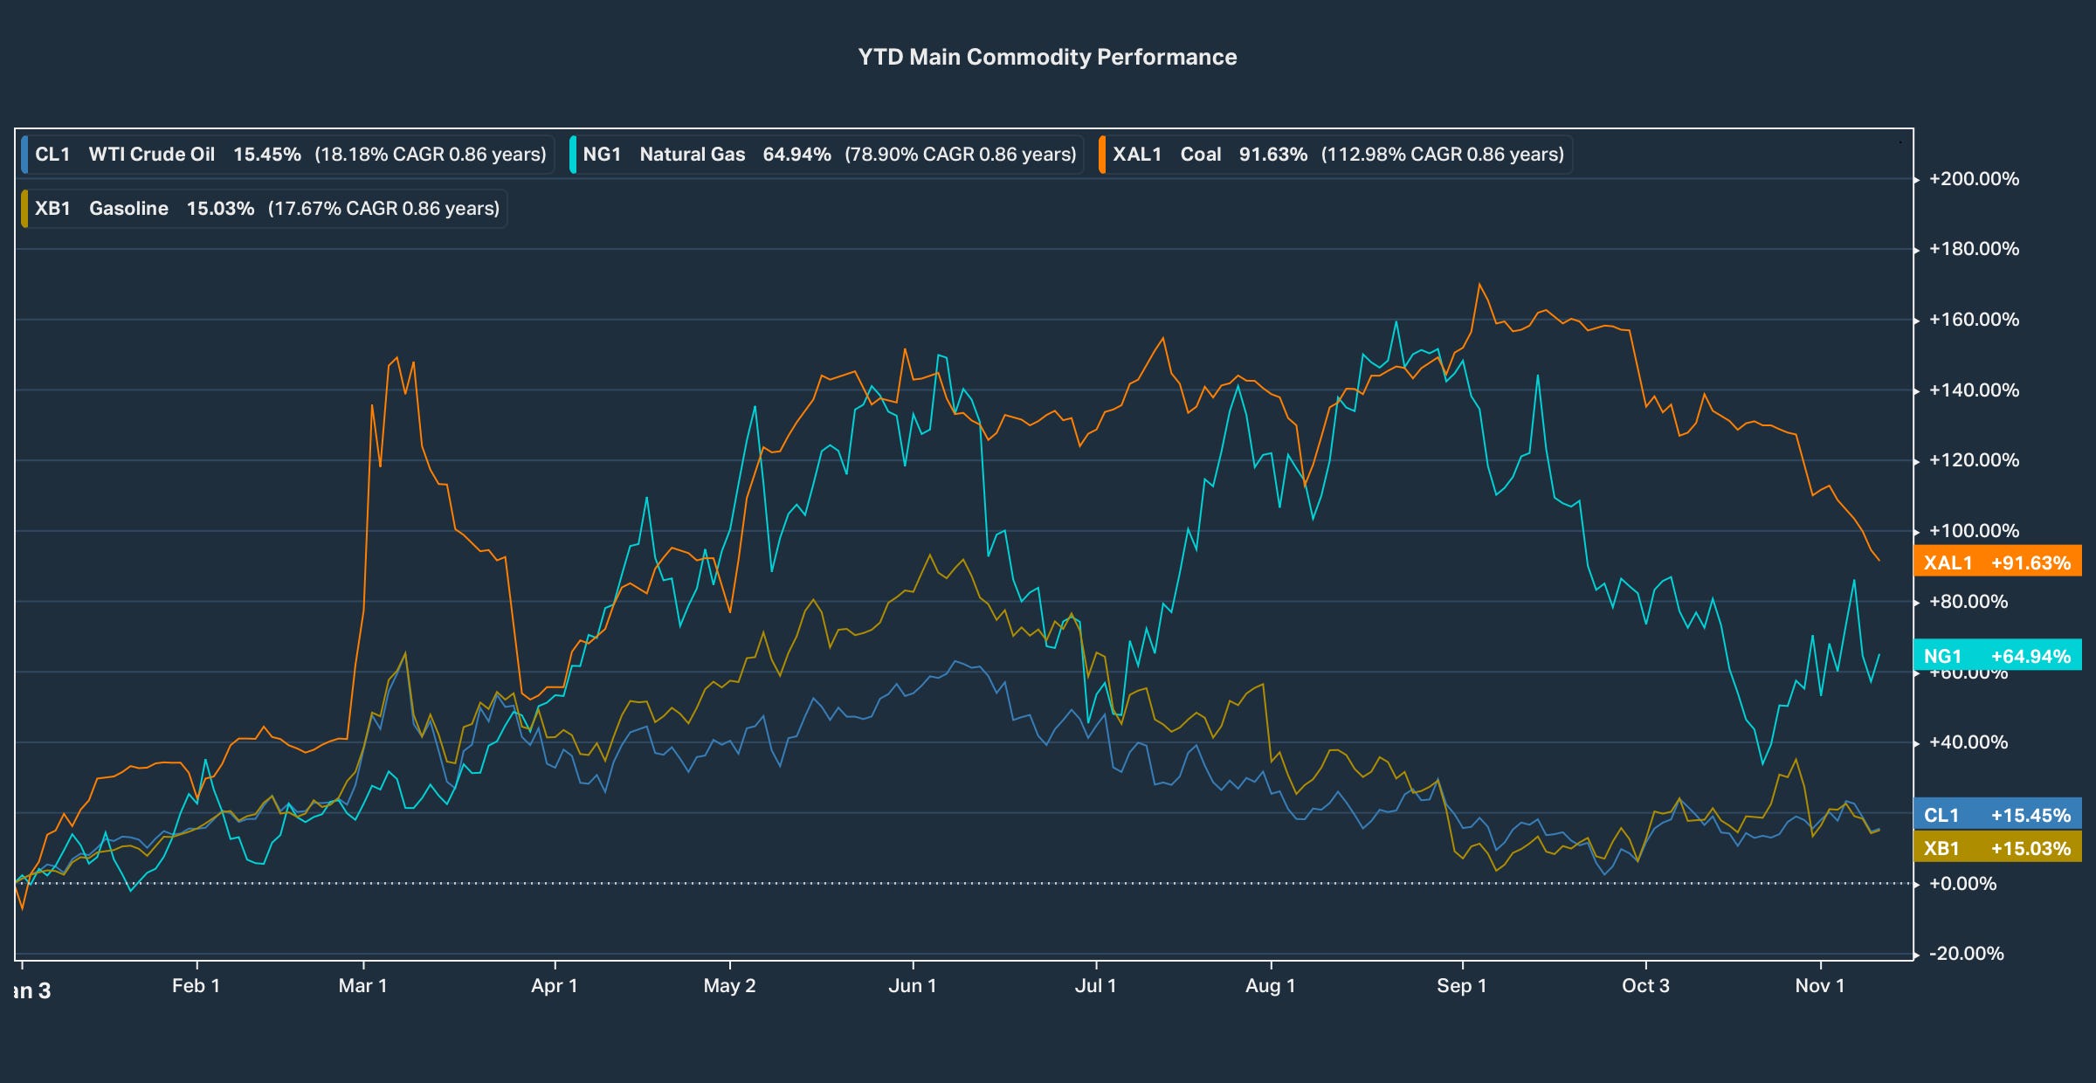Click the gold XB1 +15.03% price tag
The image size is (2096, 1083).
pos(1997,848)
